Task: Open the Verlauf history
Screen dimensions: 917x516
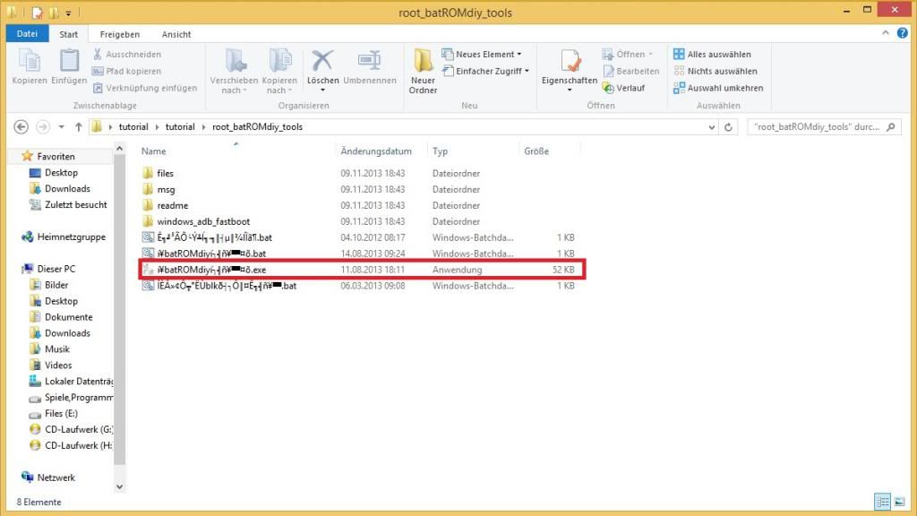Action: pos(623,88)
